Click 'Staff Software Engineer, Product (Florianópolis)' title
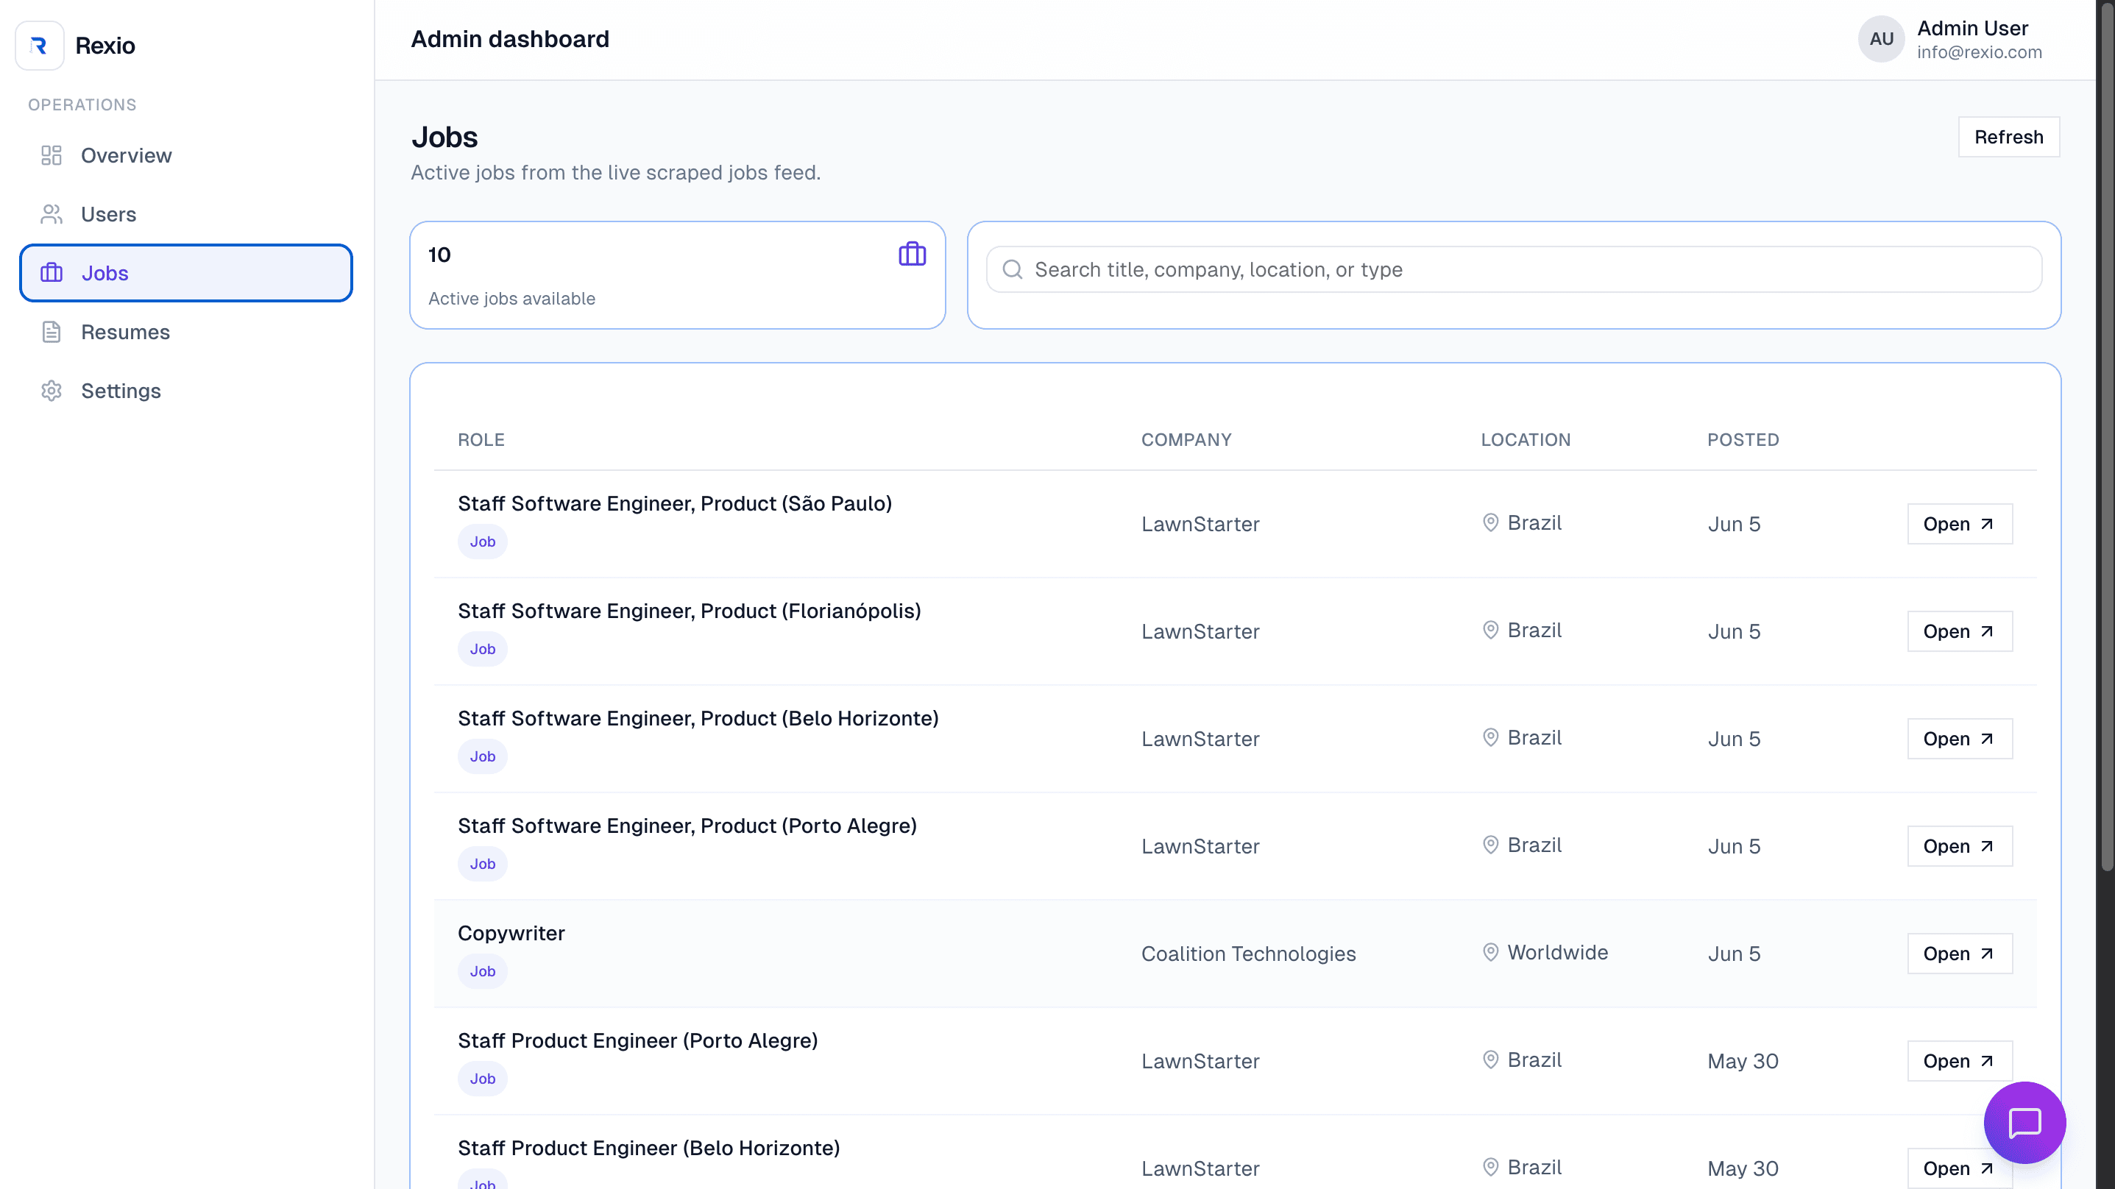The width and height of the screenshot is (2115, 1189). (x=690, y=611)
